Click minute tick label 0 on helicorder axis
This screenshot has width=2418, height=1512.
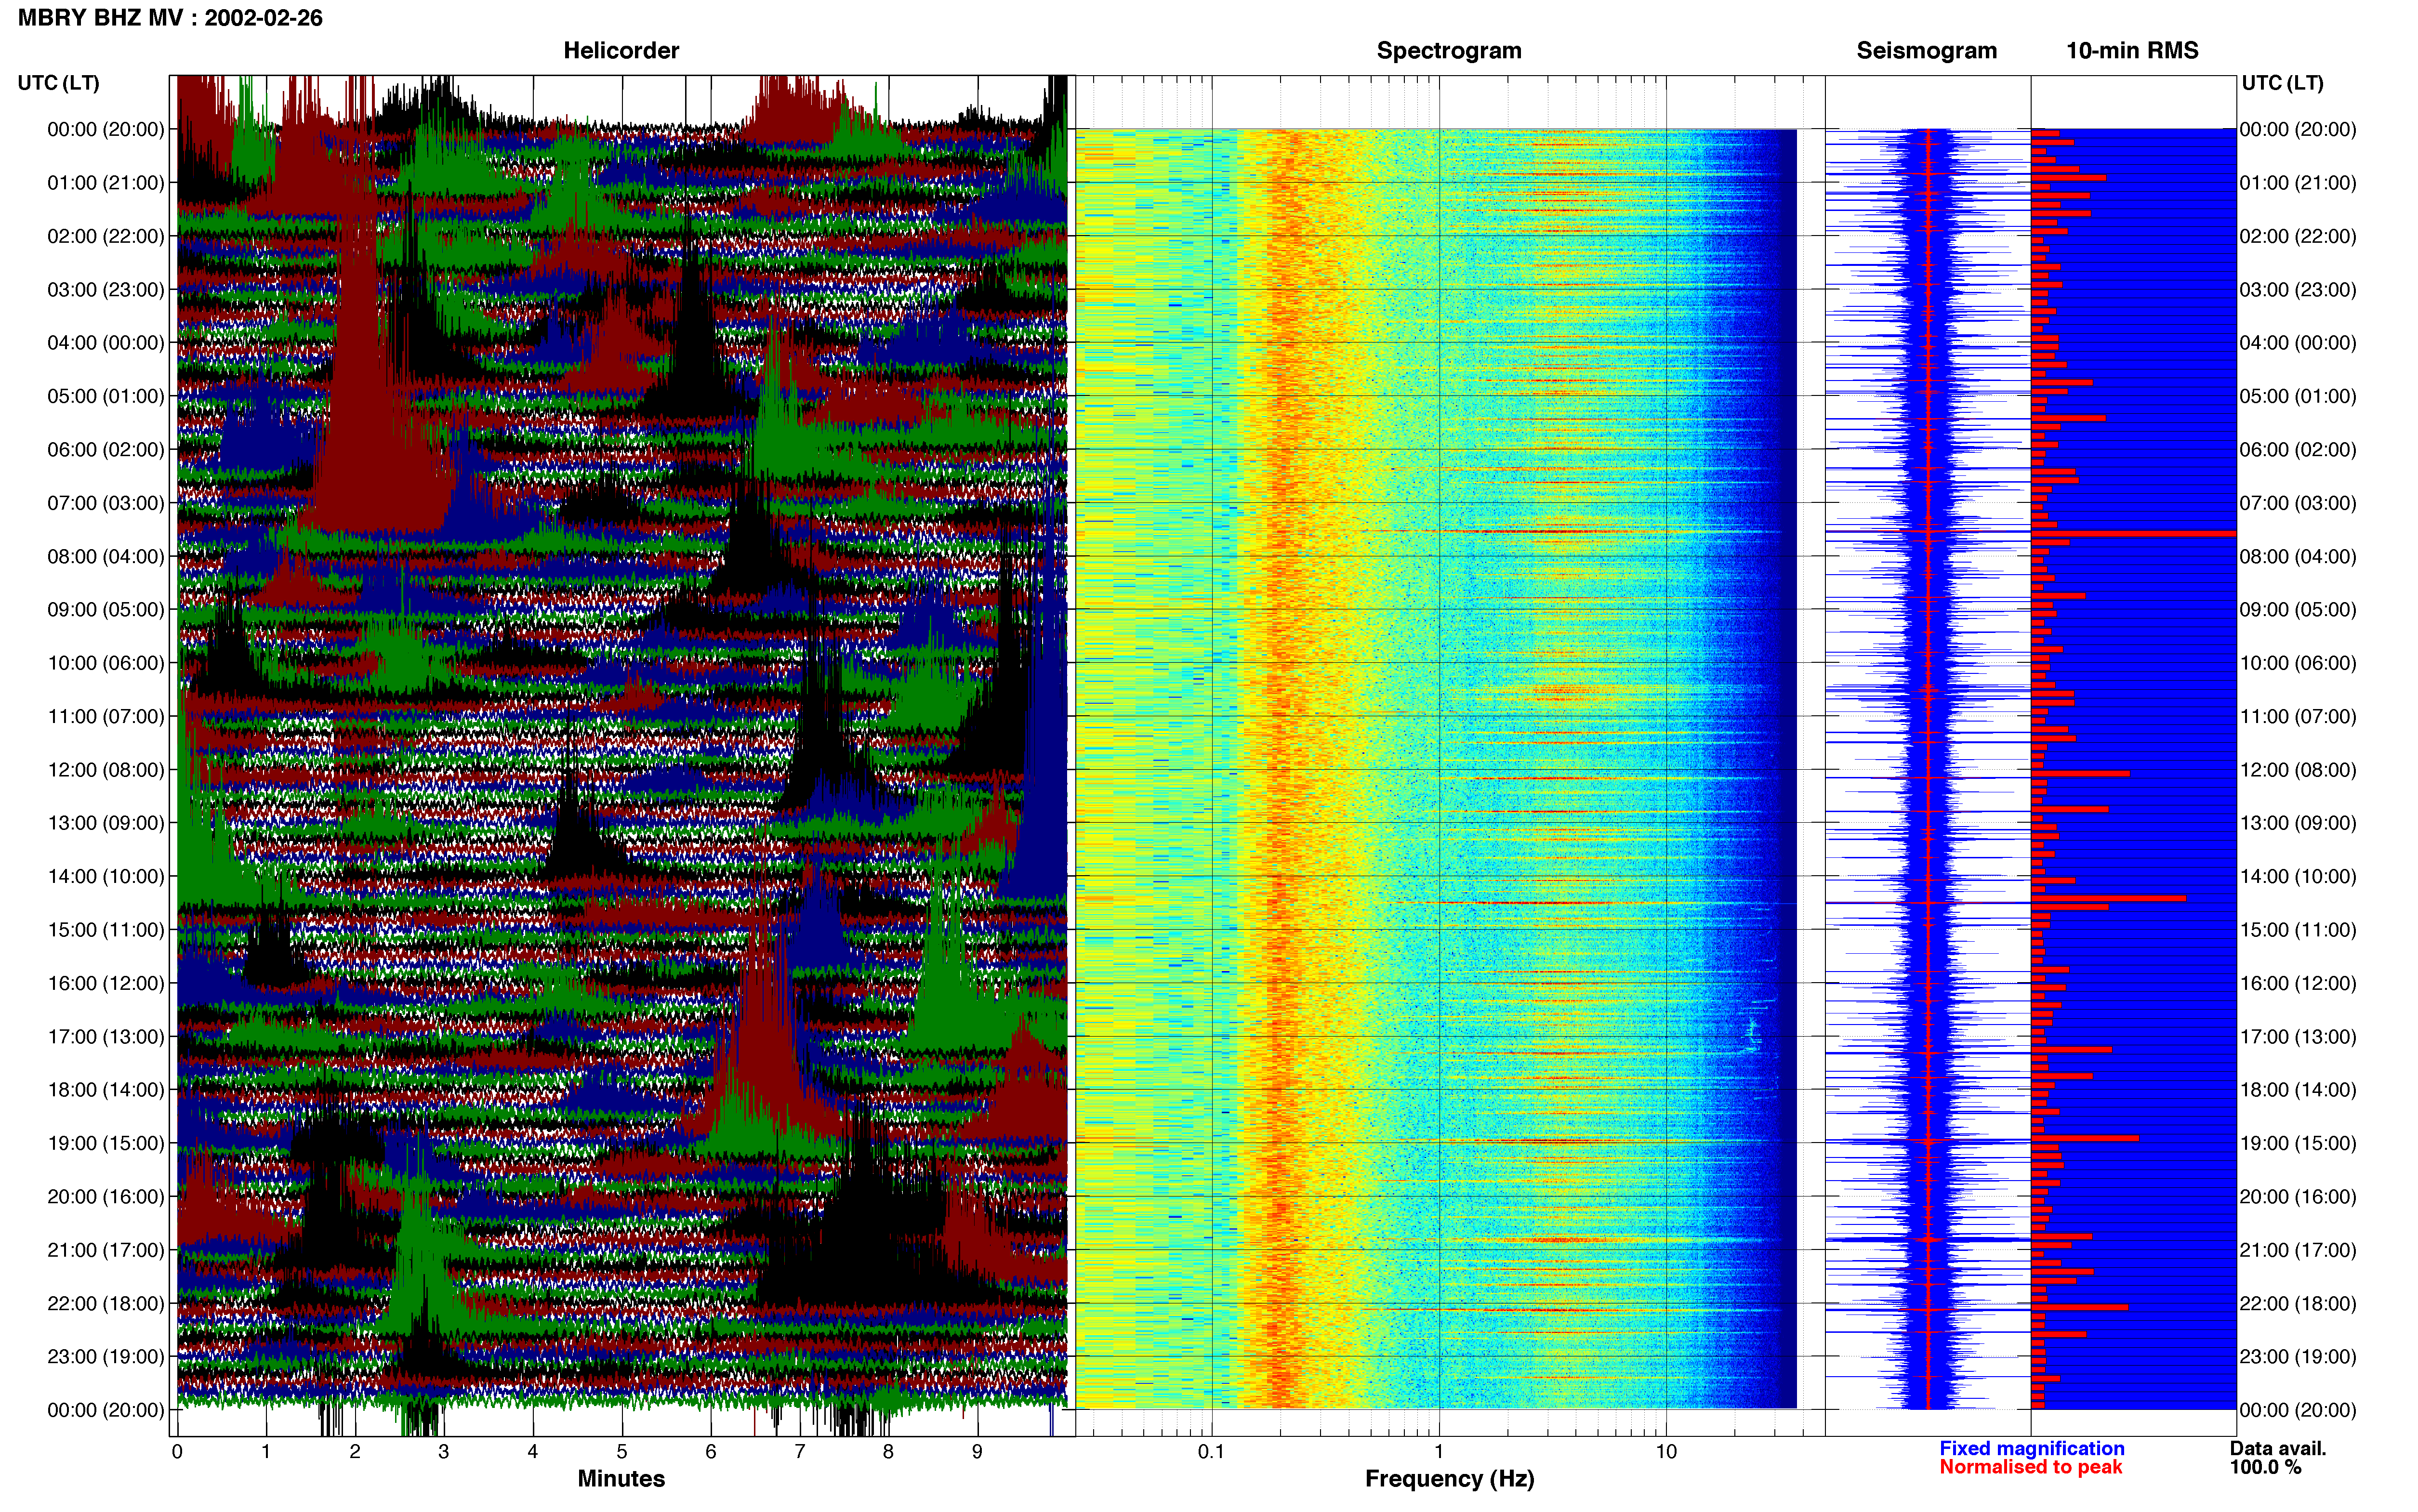[x=177, y=1452]
